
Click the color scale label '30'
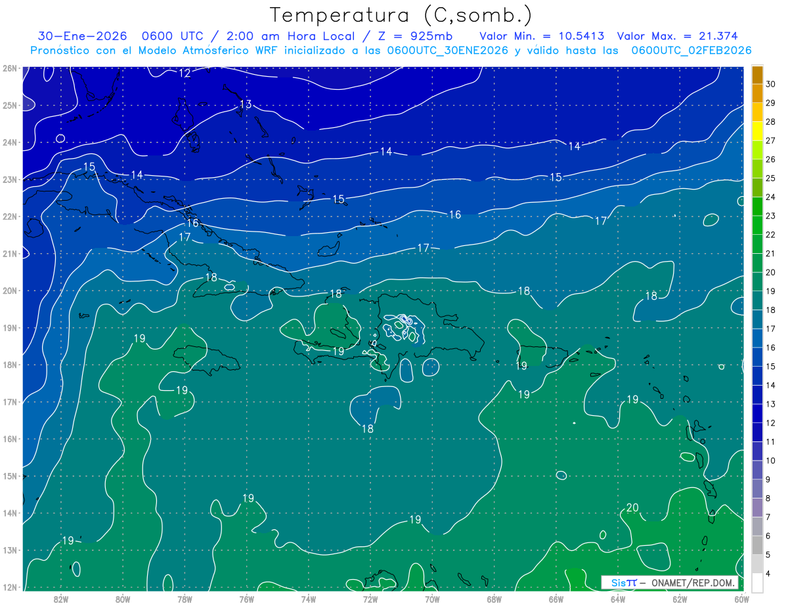click(771, 85)
